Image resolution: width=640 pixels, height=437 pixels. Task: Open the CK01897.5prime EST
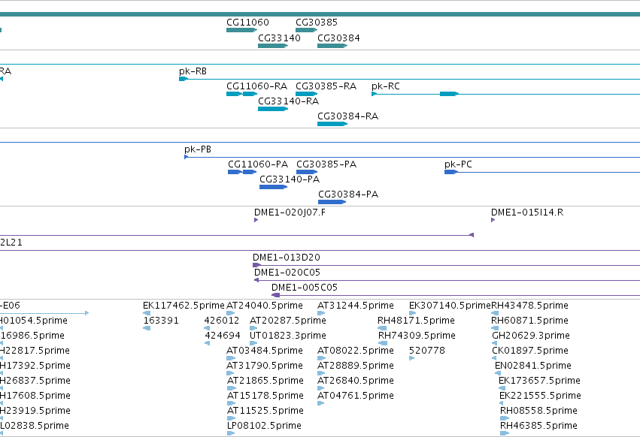494,358
